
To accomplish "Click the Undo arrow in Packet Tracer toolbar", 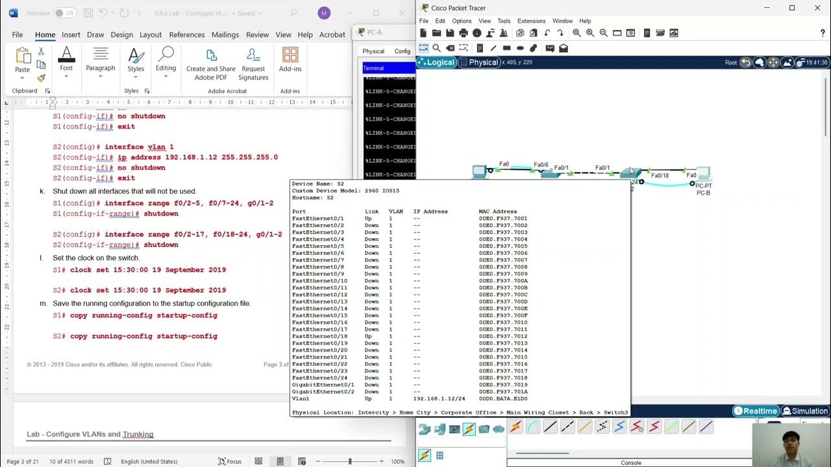I will click(547, 33).
